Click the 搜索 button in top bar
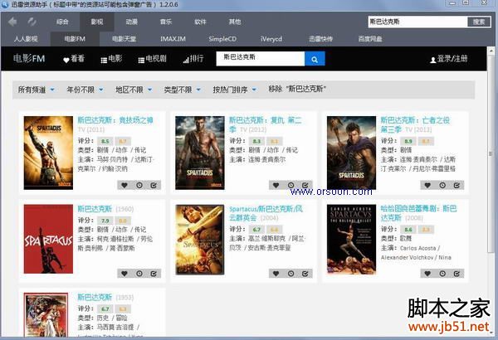The height and width of the screenshot is (340, 498). pos(479,22)
